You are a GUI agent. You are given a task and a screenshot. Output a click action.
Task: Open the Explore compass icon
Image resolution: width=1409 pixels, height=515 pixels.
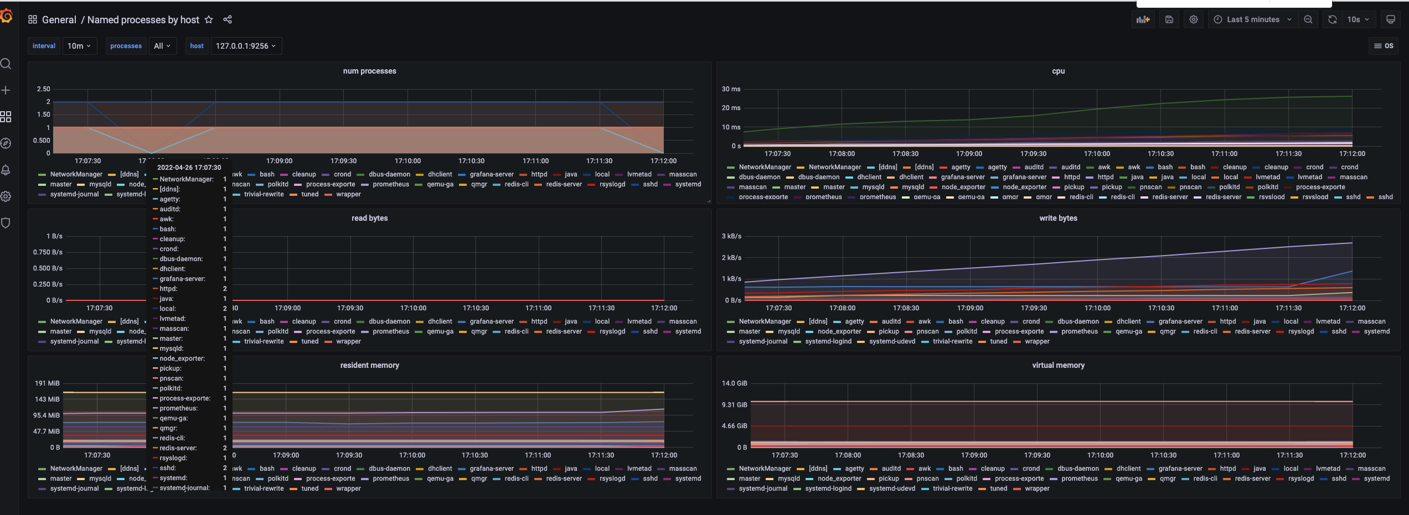[x=6, y=143]
